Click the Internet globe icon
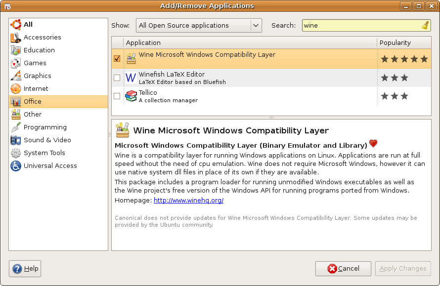 pos(16,88)
